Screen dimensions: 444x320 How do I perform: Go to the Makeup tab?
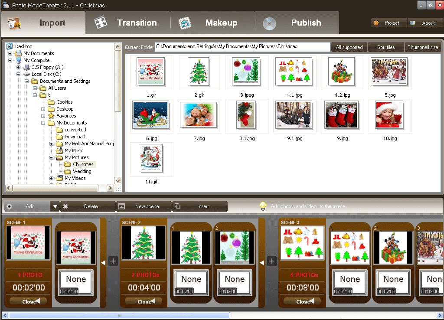[x=212, y=23]
